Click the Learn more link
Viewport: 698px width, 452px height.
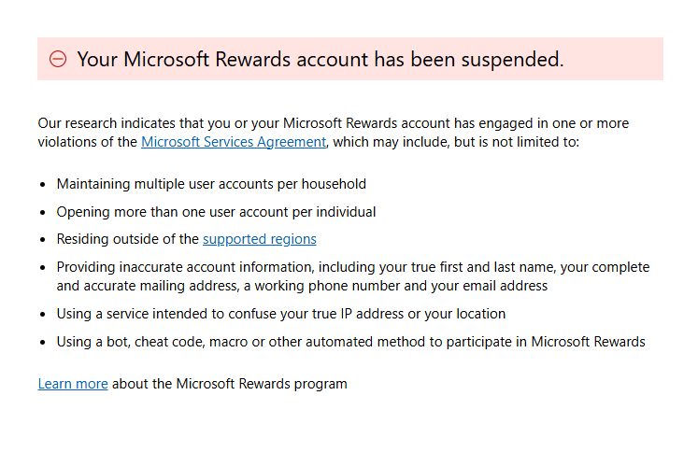pyautogui.click(x=73, y=384)
